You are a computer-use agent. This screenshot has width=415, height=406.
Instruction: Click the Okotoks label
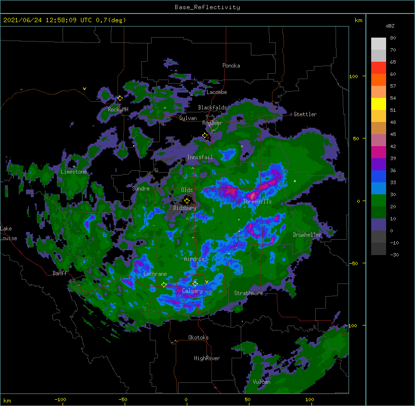[x=198, y=338]
